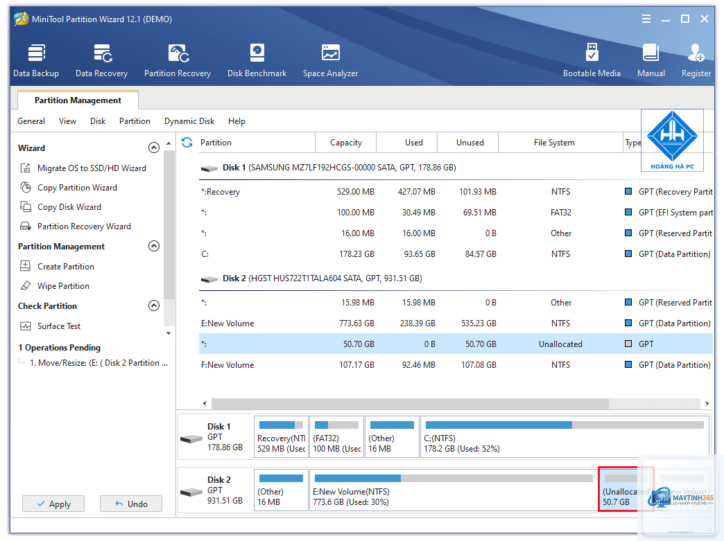Open the Disk menu
The image size is (724, 541).
tap(98, 121)
